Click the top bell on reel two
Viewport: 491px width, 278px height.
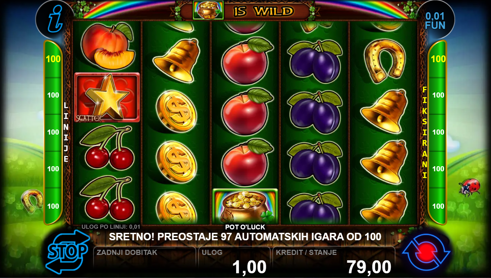(177, 60)
